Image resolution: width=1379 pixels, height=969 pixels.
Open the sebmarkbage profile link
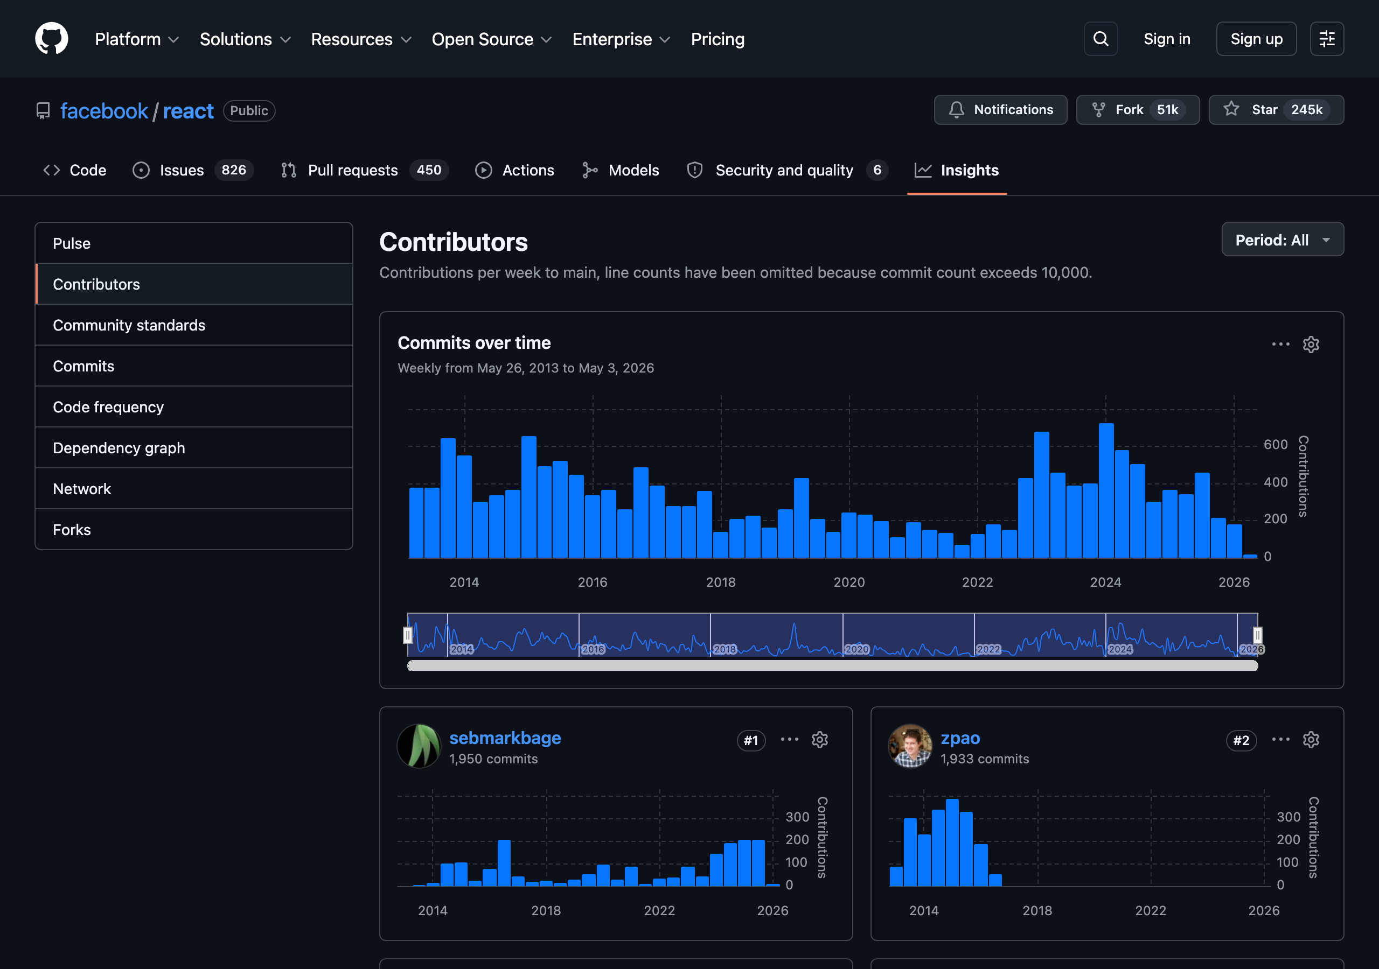[505, 738]
